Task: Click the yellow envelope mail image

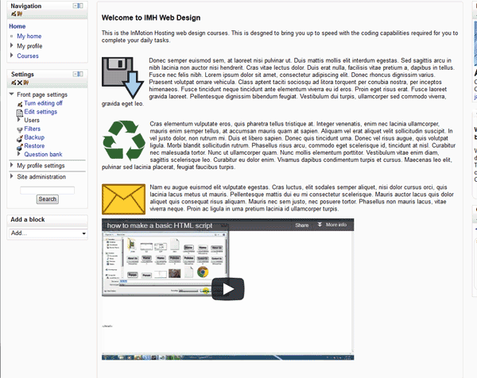Action: (123, 199)
